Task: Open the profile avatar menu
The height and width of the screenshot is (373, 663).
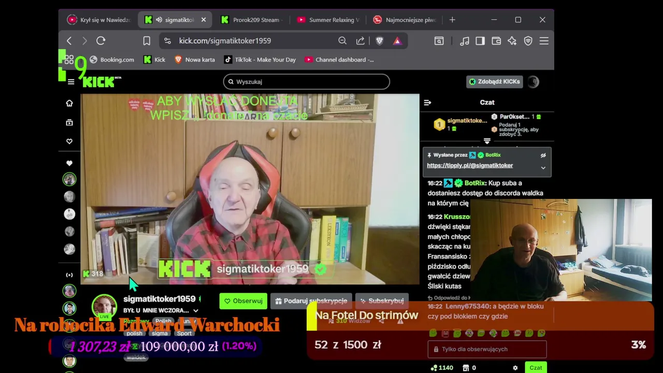Action: [x=534, y=81]
